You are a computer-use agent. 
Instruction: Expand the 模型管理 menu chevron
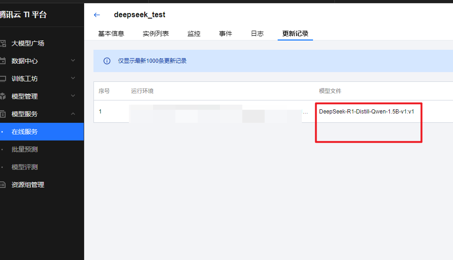tap(73, 96)
